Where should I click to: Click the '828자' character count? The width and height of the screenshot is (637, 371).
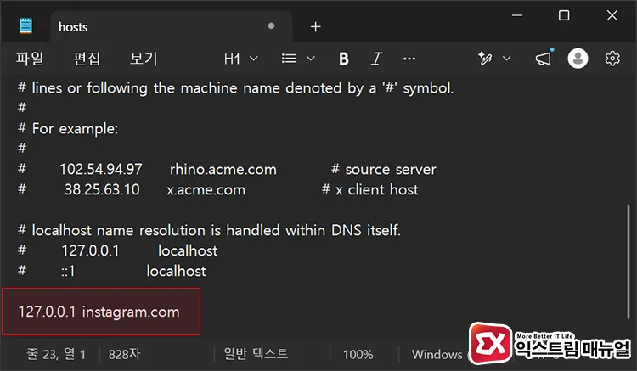(124, 354)
